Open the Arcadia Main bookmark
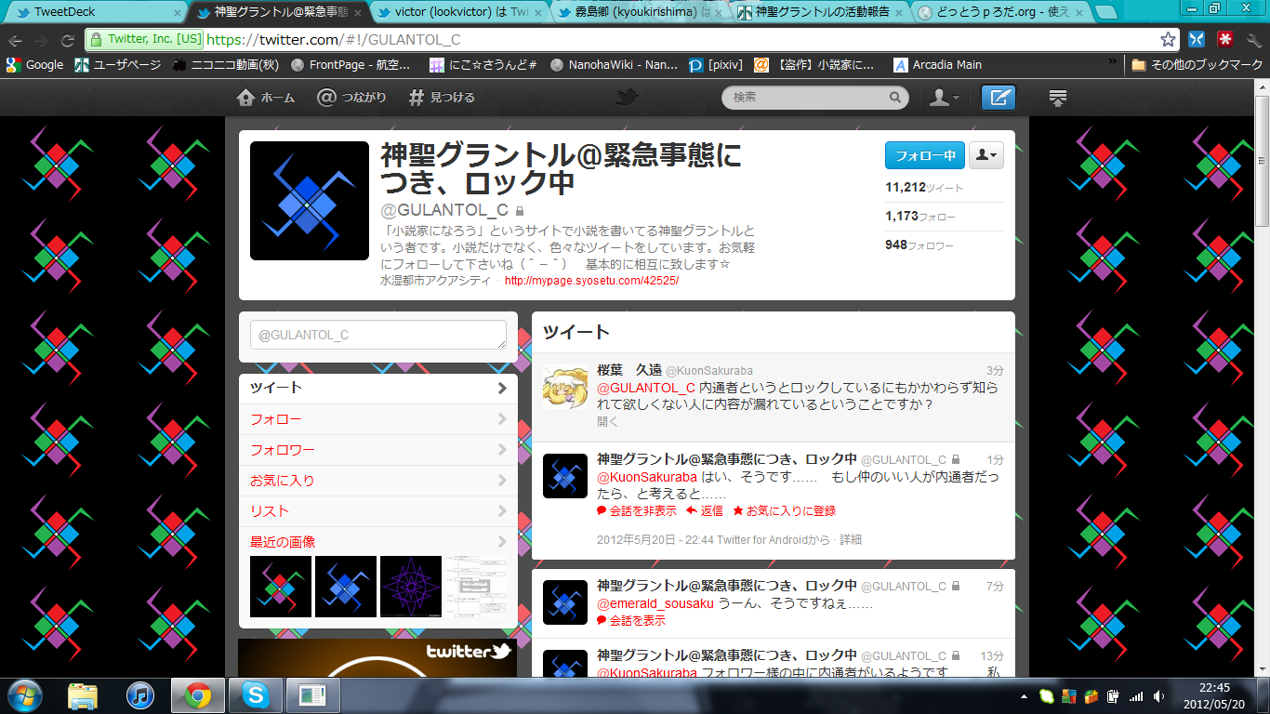This screenshot has width=1270, height=714. pyautogui.click(x=938, y=65)
